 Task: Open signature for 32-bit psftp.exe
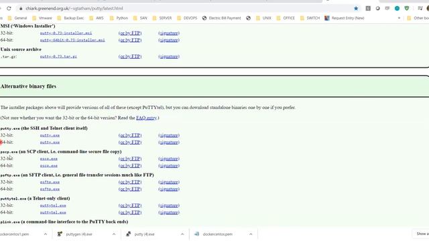pos(169,182)
